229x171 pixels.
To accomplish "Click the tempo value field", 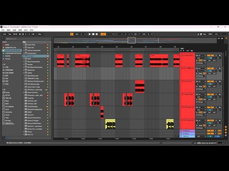I will coord(15,34).
